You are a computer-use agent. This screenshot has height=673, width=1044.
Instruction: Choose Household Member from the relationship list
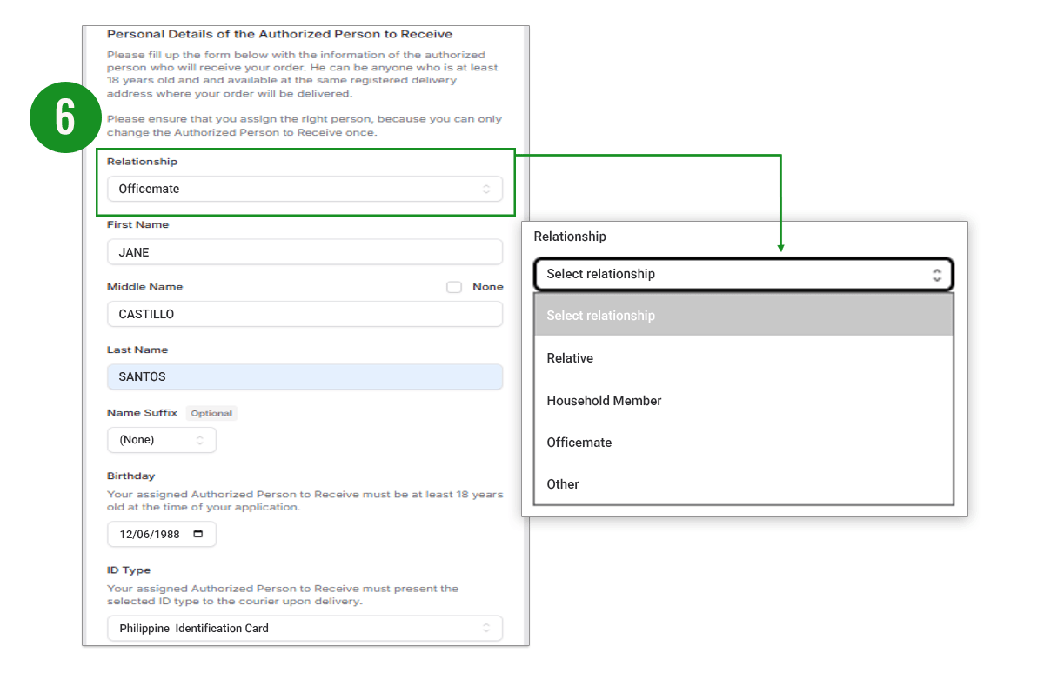click(604, 401)
